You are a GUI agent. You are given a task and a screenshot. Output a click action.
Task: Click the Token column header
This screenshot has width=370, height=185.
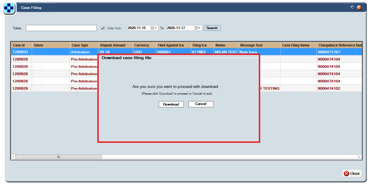[51, 45]
